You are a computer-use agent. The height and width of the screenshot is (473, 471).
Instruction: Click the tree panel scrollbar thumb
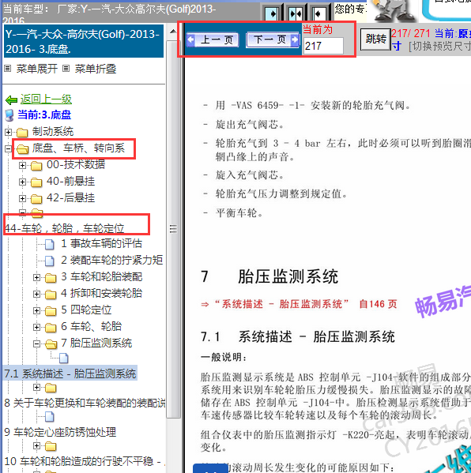(x=173, y=229)
